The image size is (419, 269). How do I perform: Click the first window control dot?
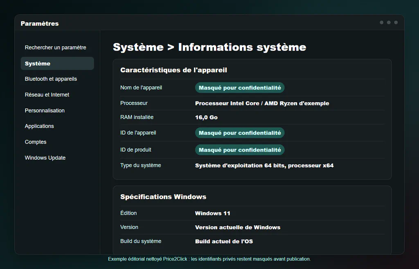pyautogui.click(x=382, y=22)
